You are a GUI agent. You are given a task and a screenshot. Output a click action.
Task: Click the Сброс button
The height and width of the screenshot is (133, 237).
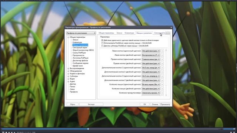pyautogui.click(x=73, y=104)
